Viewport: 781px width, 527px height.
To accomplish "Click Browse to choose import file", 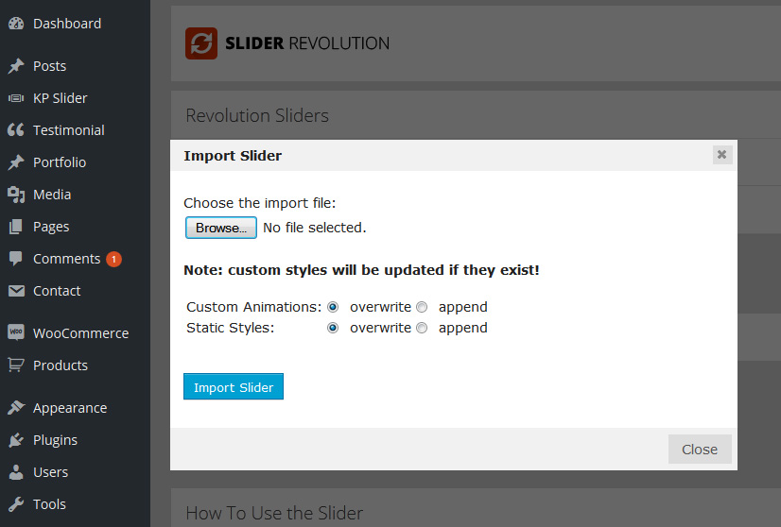I will 220,228.
